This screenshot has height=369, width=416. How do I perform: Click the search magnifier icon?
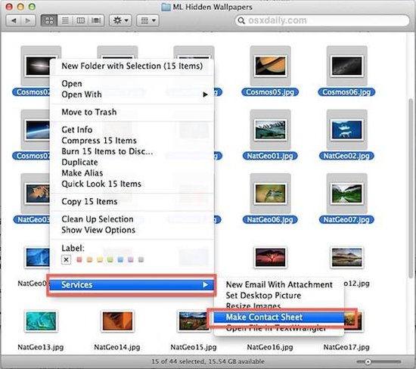point(241,20)
